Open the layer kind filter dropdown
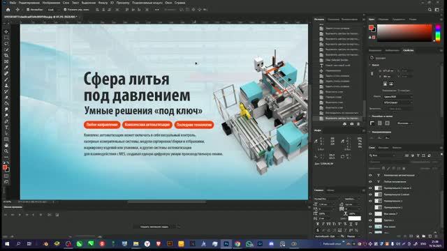 [383, 155]
